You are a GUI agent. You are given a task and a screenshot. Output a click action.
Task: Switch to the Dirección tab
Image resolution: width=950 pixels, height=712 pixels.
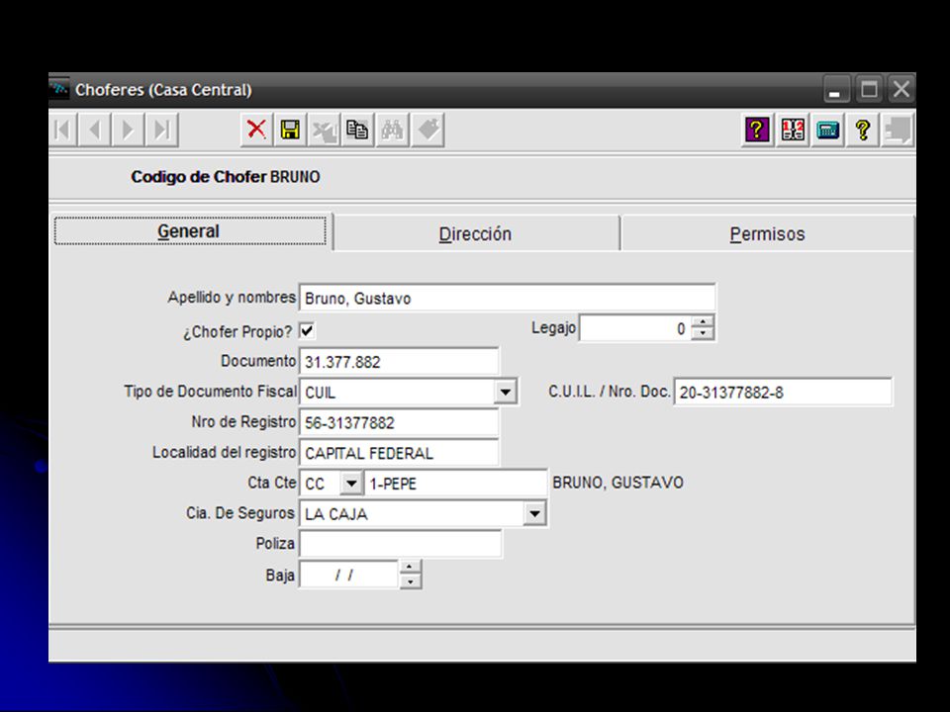coord(476,233)
